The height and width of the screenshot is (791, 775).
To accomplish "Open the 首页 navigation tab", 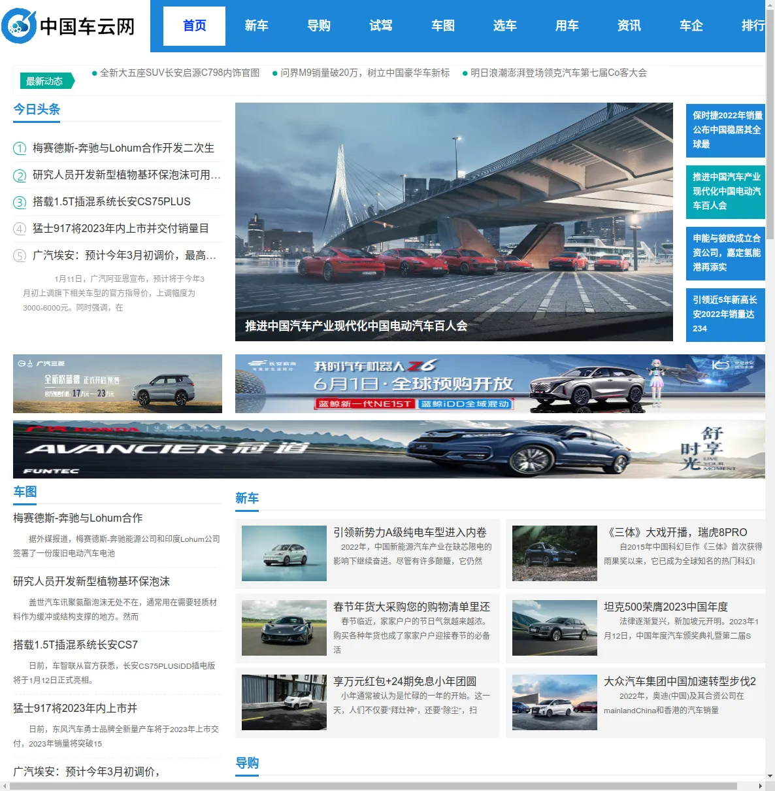I will [194, 26].
